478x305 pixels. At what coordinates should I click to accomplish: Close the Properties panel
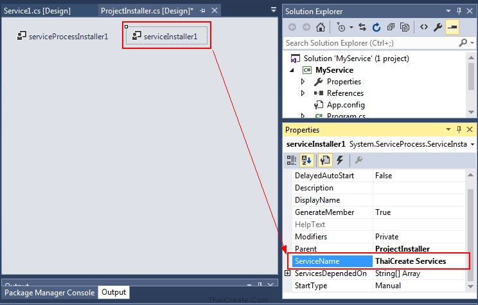[470, 129]
